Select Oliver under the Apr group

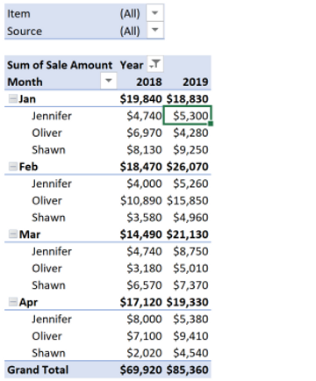click(47, 336)
